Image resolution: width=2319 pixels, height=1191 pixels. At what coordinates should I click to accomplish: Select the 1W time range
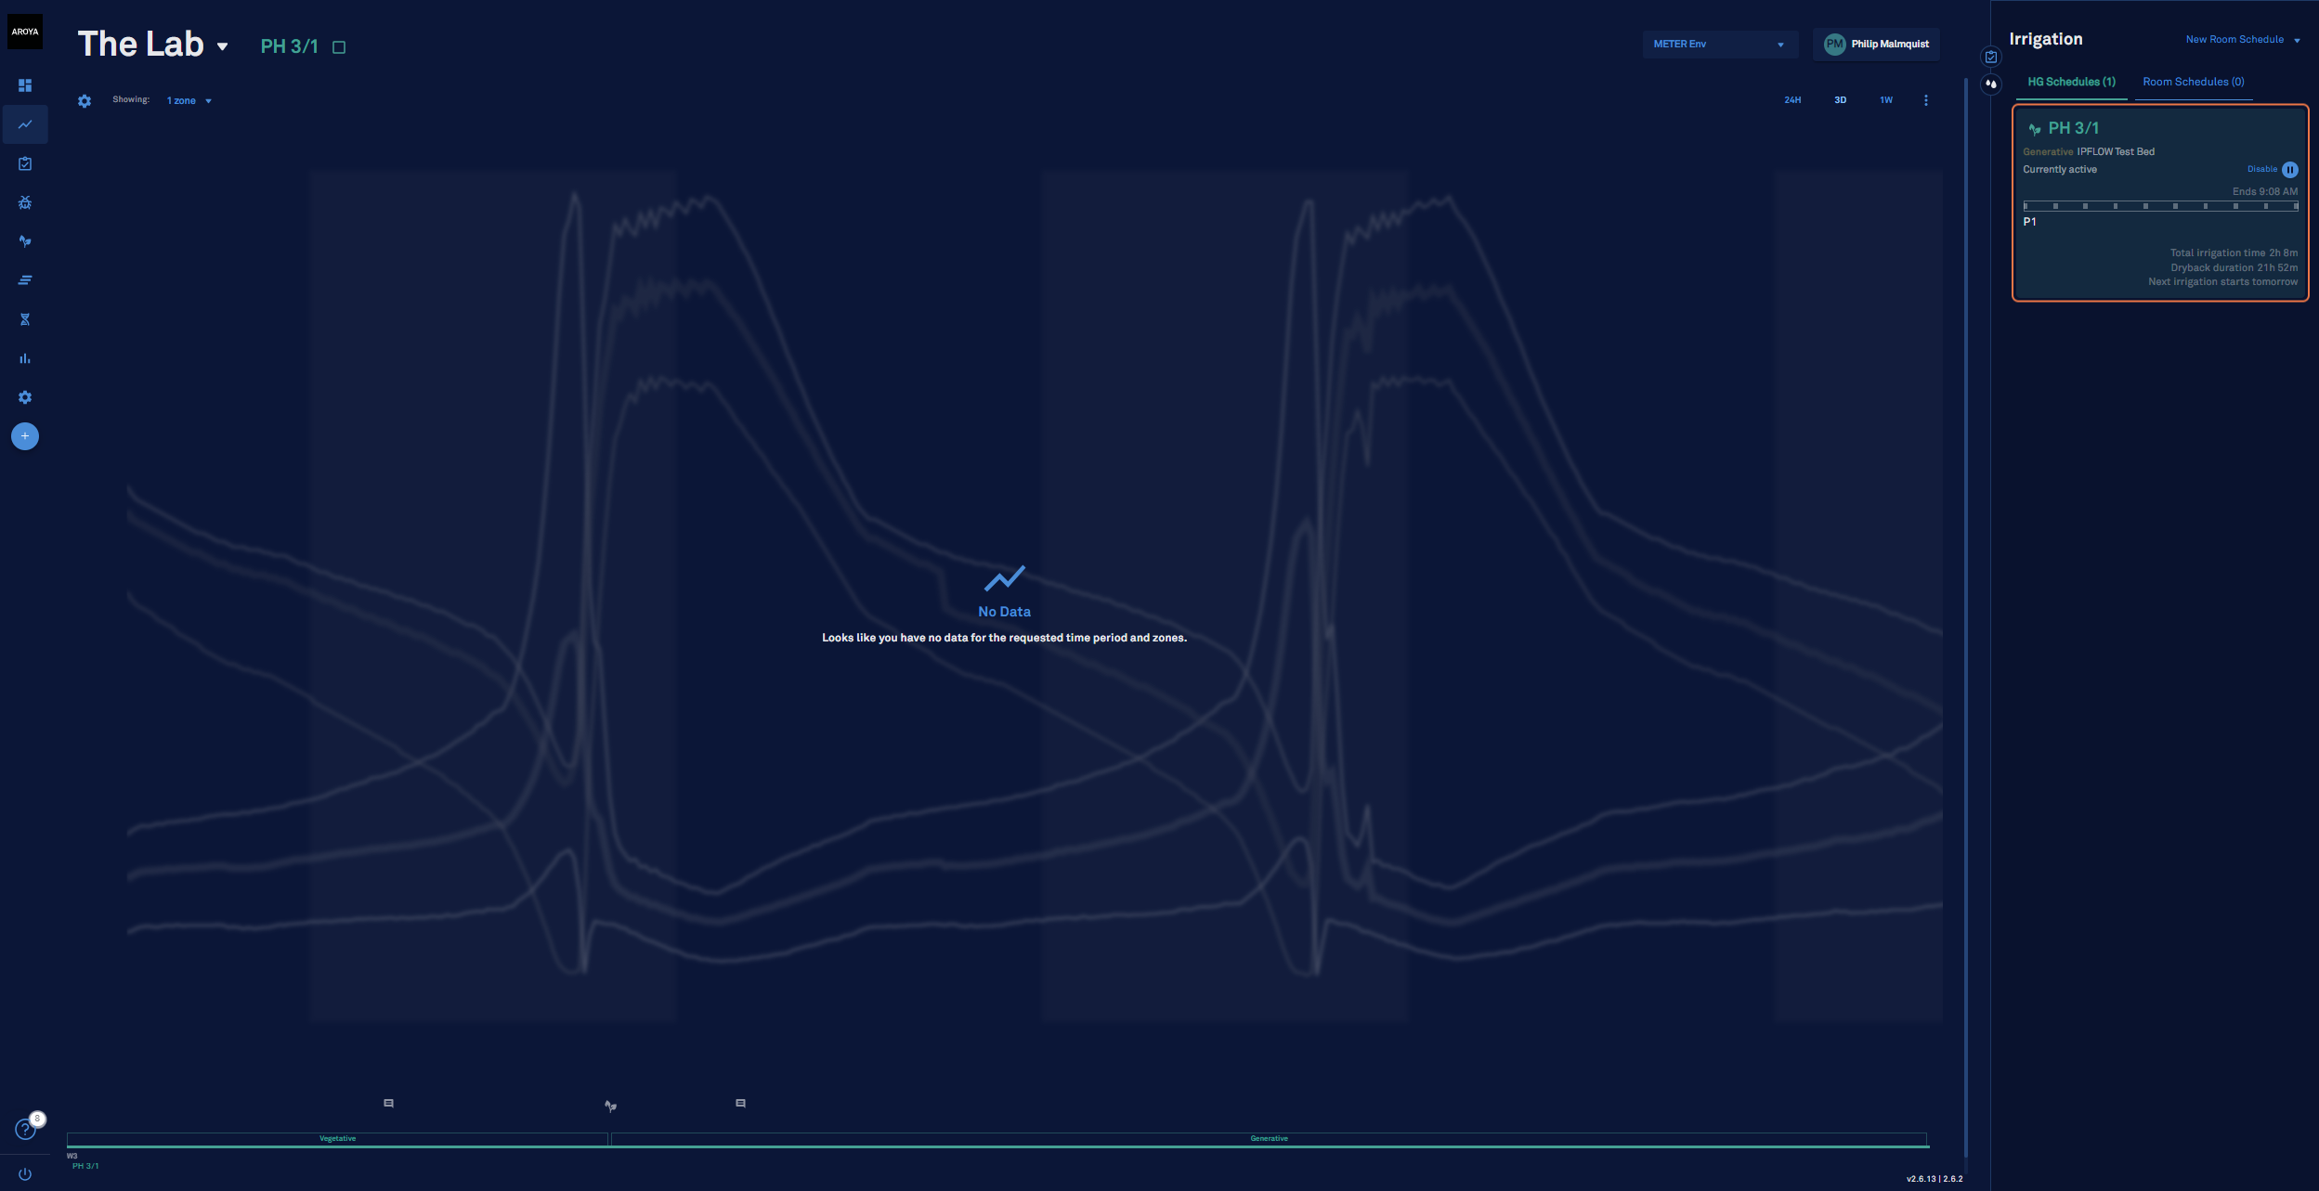click(1886, 100)
